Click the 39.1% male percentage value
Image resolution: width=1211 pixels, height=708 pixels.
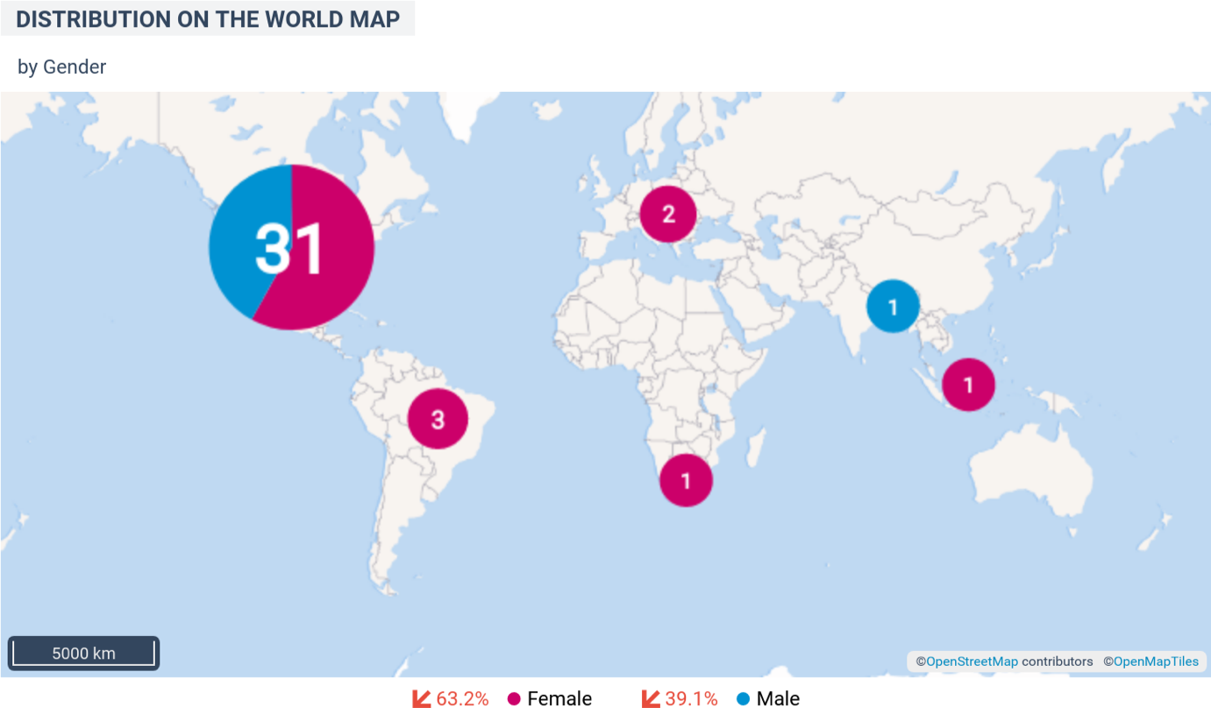pos(691,698)
